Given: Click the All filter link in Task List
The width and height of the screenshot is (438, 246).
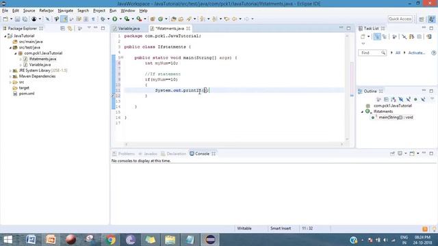Looking at the screenshot, I should [398, 53].
